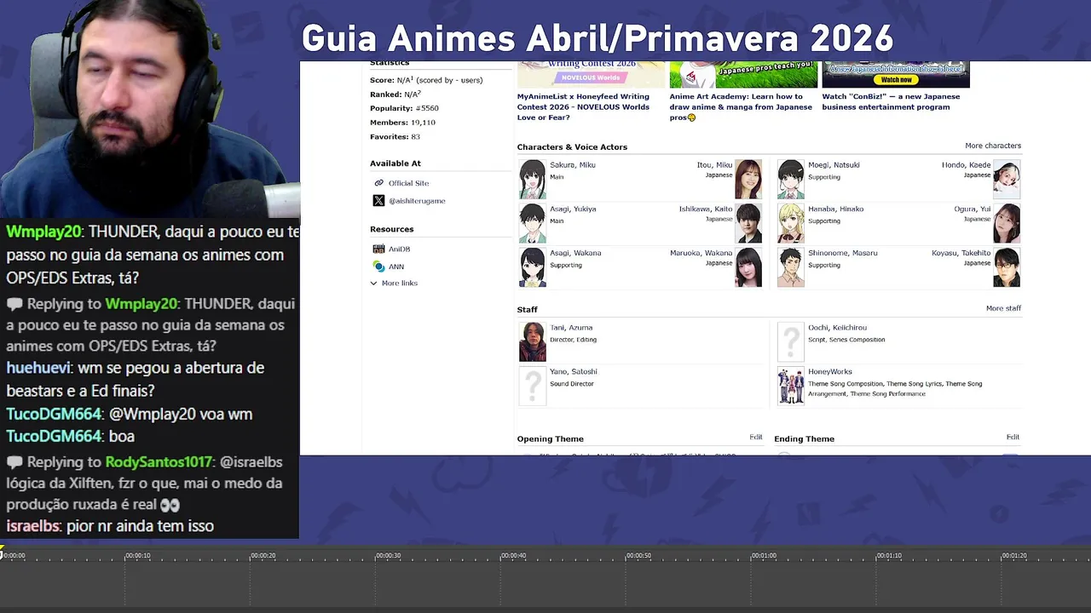
Task: Open More characters link
Action: [x=992, y=146]
